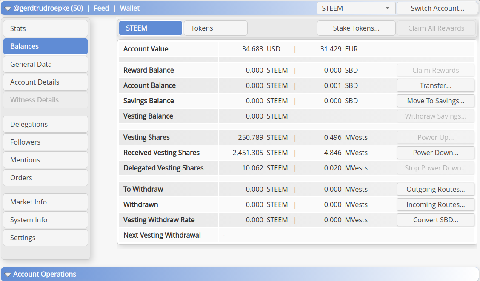
Task: Click Move To Savings button
Action: pyautogui.click(x=436, y=101)
